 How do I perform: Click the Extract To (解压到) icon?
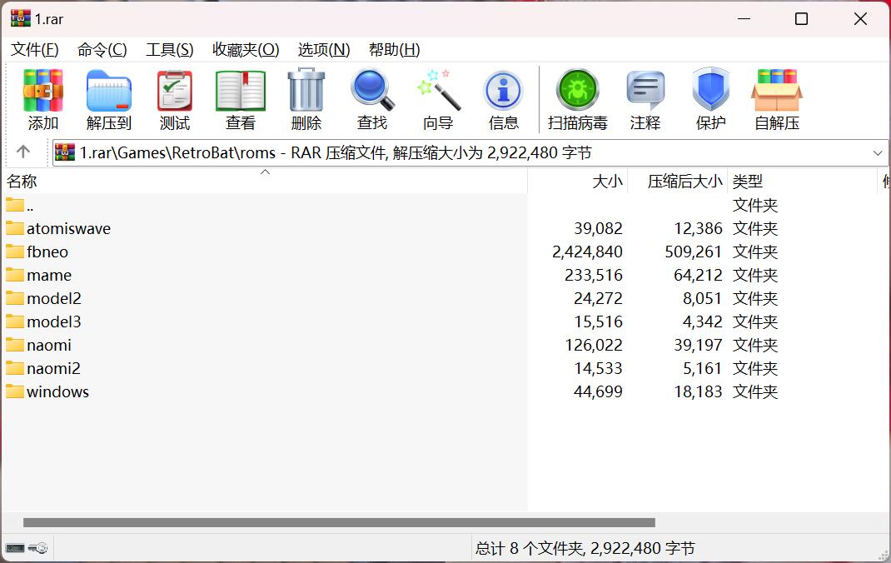[109, 100]
